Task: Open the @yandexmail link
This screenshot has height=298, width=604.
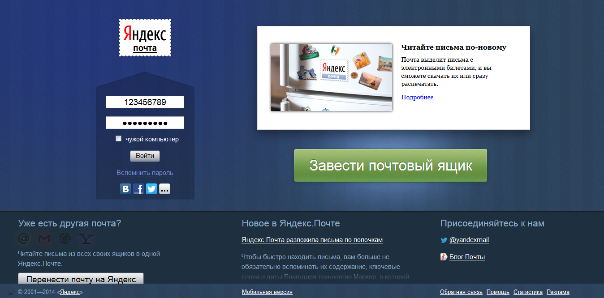Action: tap(469, 240)
